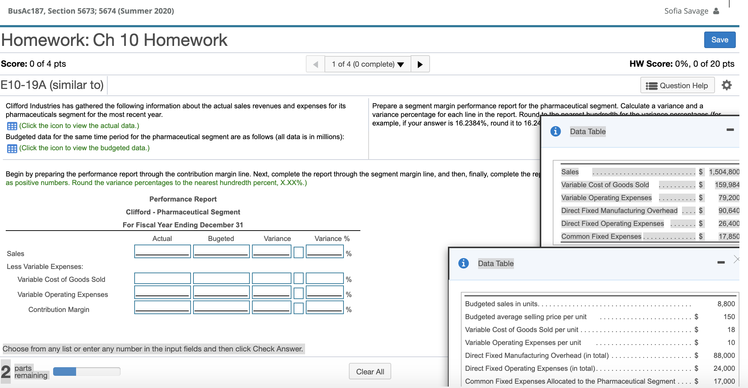748x388 pixels.
Task: Select the Variable Cost of Goods Sold variance dropdown
Action: (x=298, y=278)
